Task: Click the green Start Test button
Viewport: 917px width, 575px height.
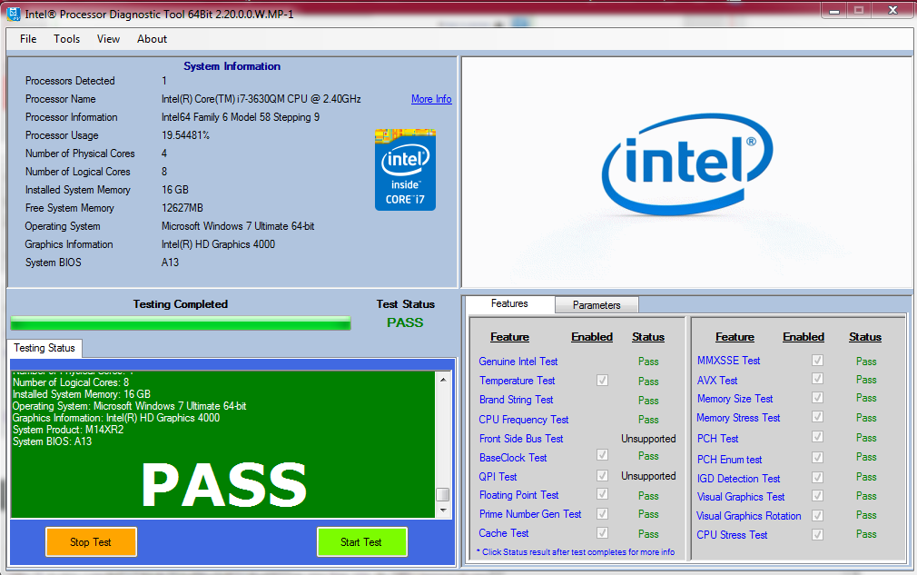Action: [361, 542]
